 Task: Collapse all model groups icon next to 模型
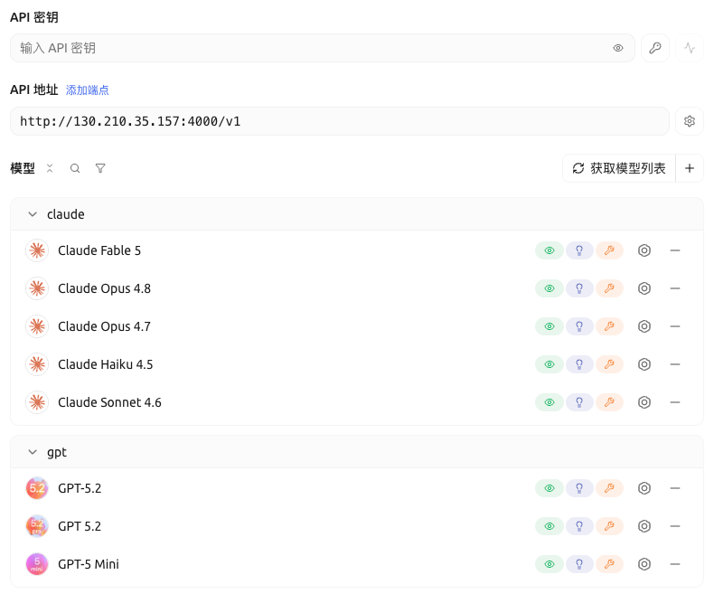pos(50,168)
